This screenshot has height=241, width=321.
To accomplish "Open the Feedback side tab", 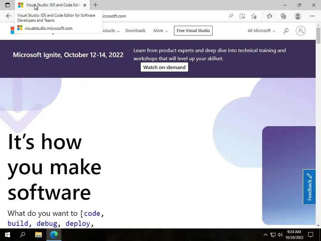I will coord(309,187).
